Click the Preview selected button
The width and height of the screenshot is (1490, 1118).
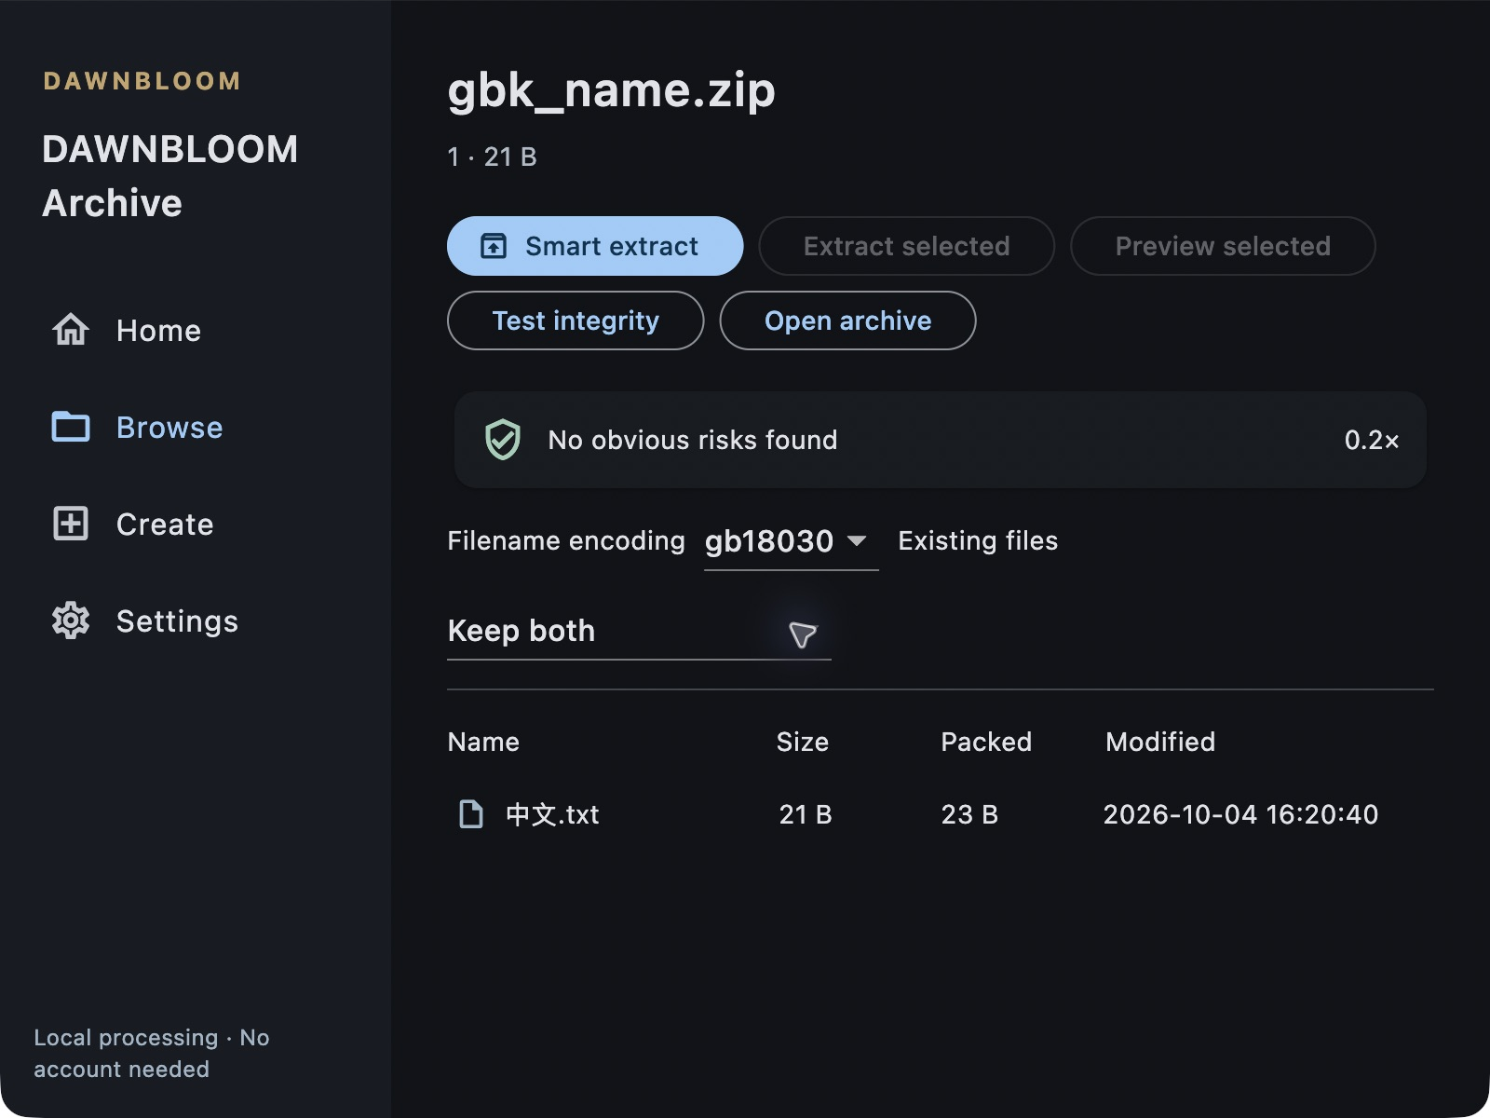tap(1223, 246)
